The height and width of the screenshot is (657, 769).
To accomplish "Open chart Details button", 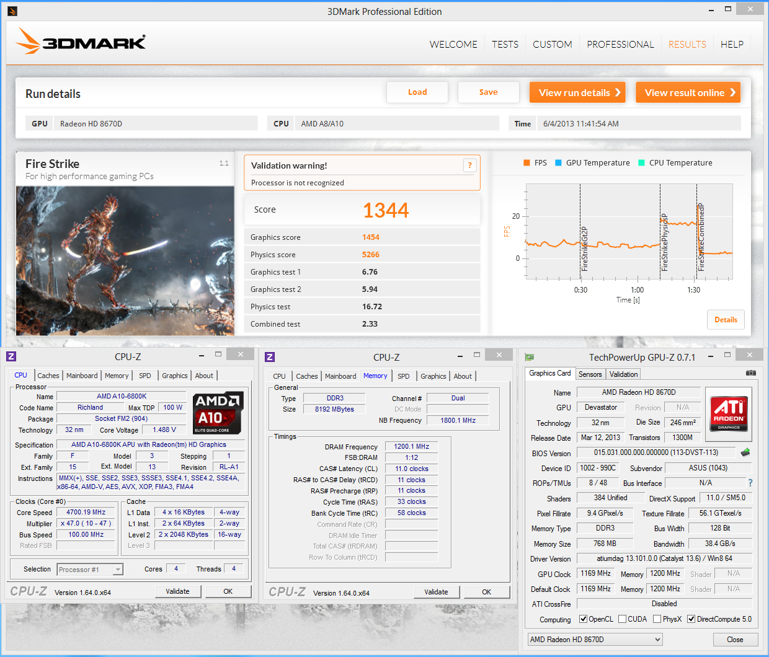I will pos(726,320).
